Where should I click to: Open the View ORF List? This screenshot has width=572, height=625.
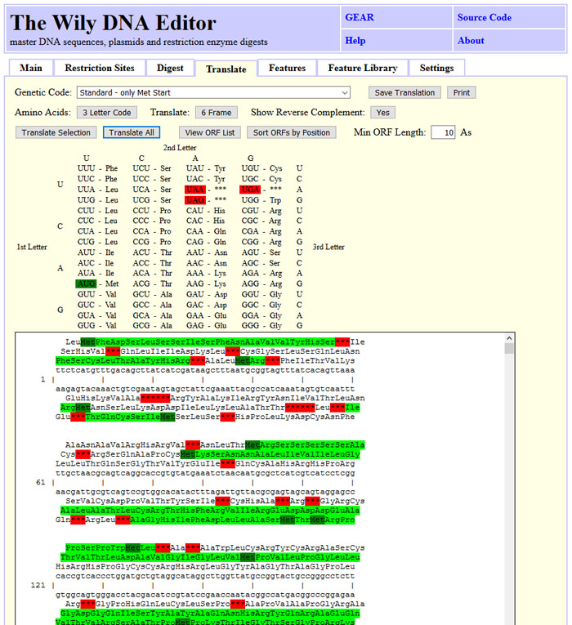(210, 132)
